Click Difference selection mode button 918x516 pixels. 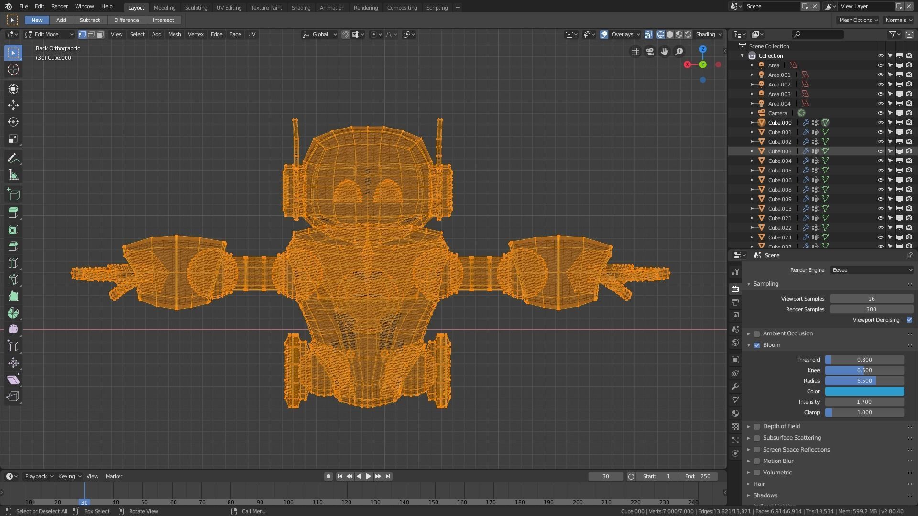(126, 20)
